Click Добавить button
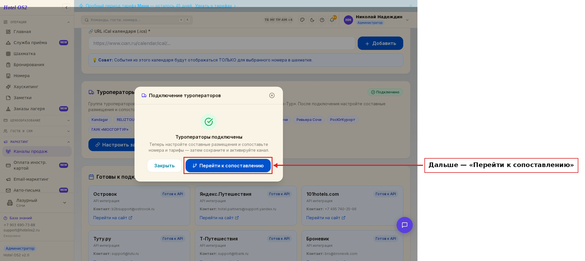Image resolution: width=585 pixels, height=261 pixels. pyautogui.click(x=380, y=43)
